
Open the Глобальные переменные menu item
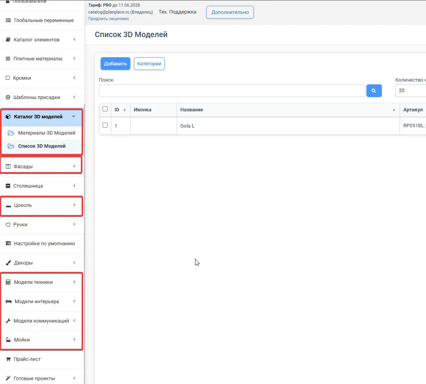[x=42, y=20]
